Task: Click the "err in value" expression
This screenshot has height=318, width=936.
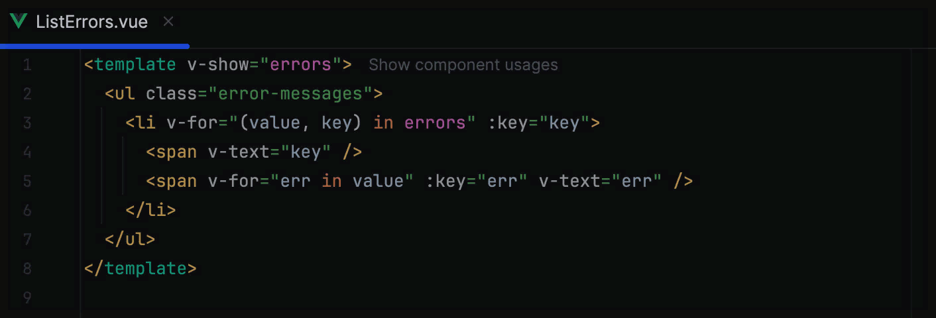Action: [342, 181]
